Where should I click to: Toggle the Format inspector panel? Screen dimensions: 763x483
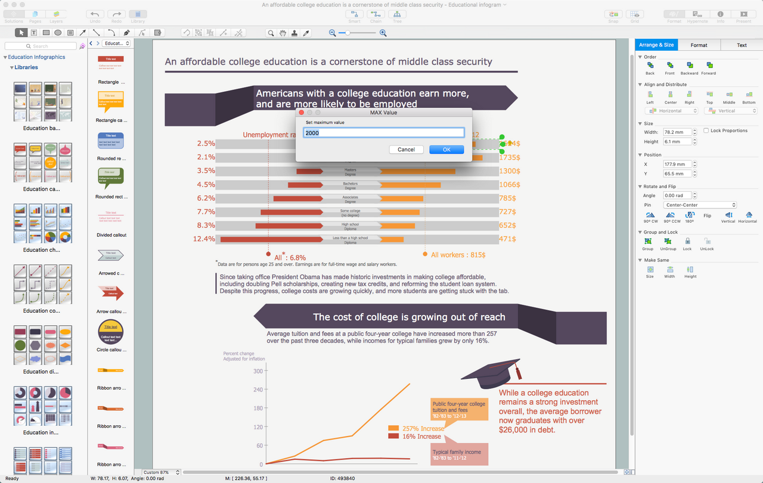click(674, 14)
